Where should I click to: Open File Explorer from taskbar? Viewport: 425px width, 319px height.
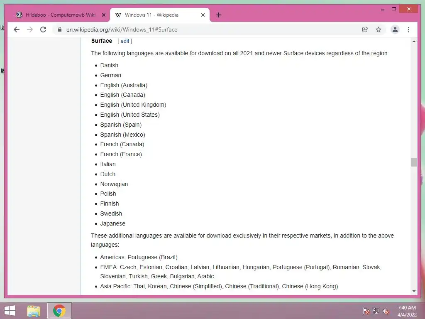click(x=34, y=311)
